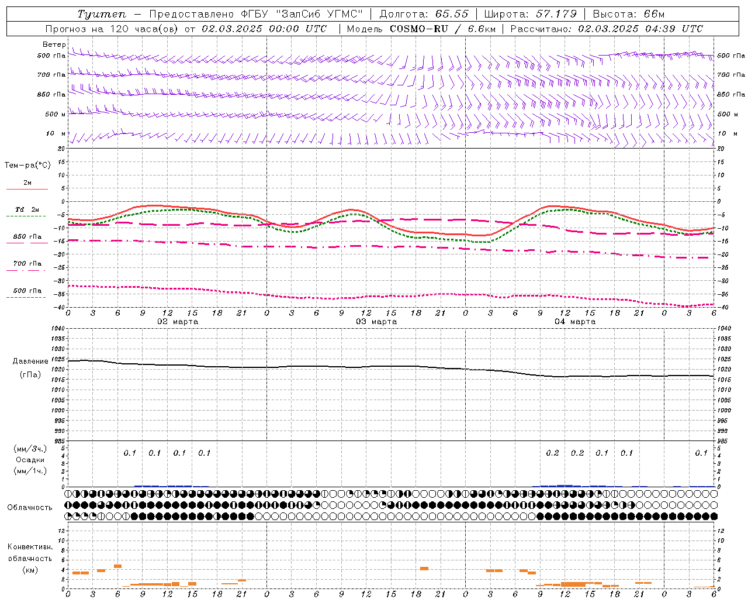This screenshot has width=748, height=599.
Task: Click the "03 марта" date label
Action: click(376, 322)
